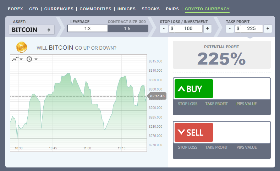The height and width of the screenshot is (171, 280).
Task: Expand the chart type dropdown arrow
Action: (x=21, y=59)
